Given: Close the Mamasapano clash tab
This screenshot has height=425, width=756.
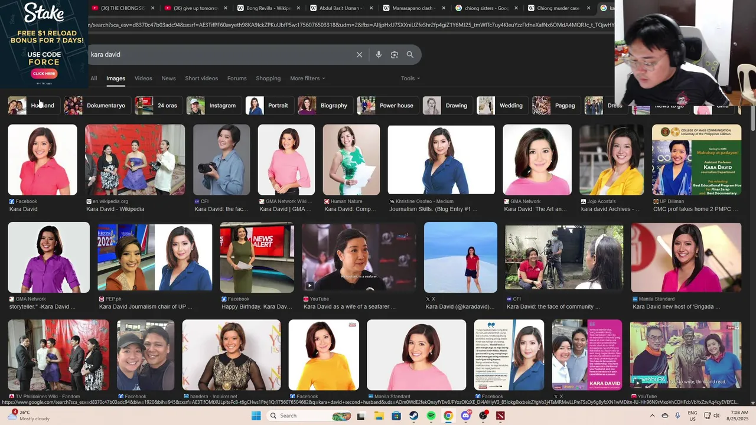Looking at the screenshot, I should [444, 8].
